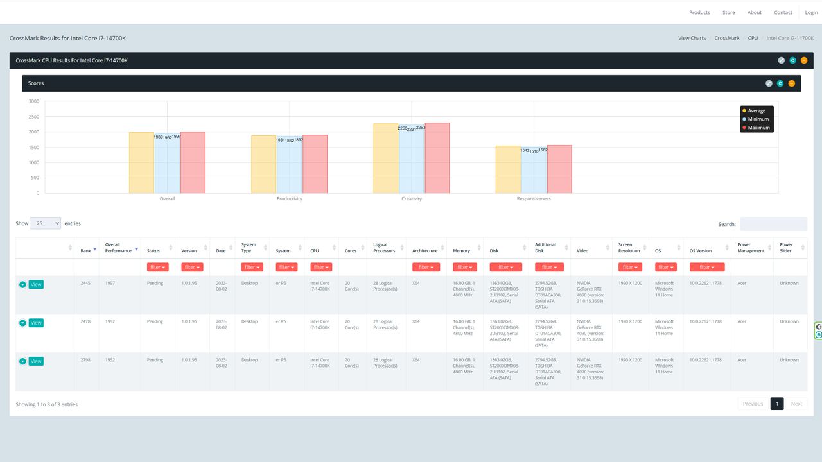
Task: View the result ranked 2445
Action: 36,284
